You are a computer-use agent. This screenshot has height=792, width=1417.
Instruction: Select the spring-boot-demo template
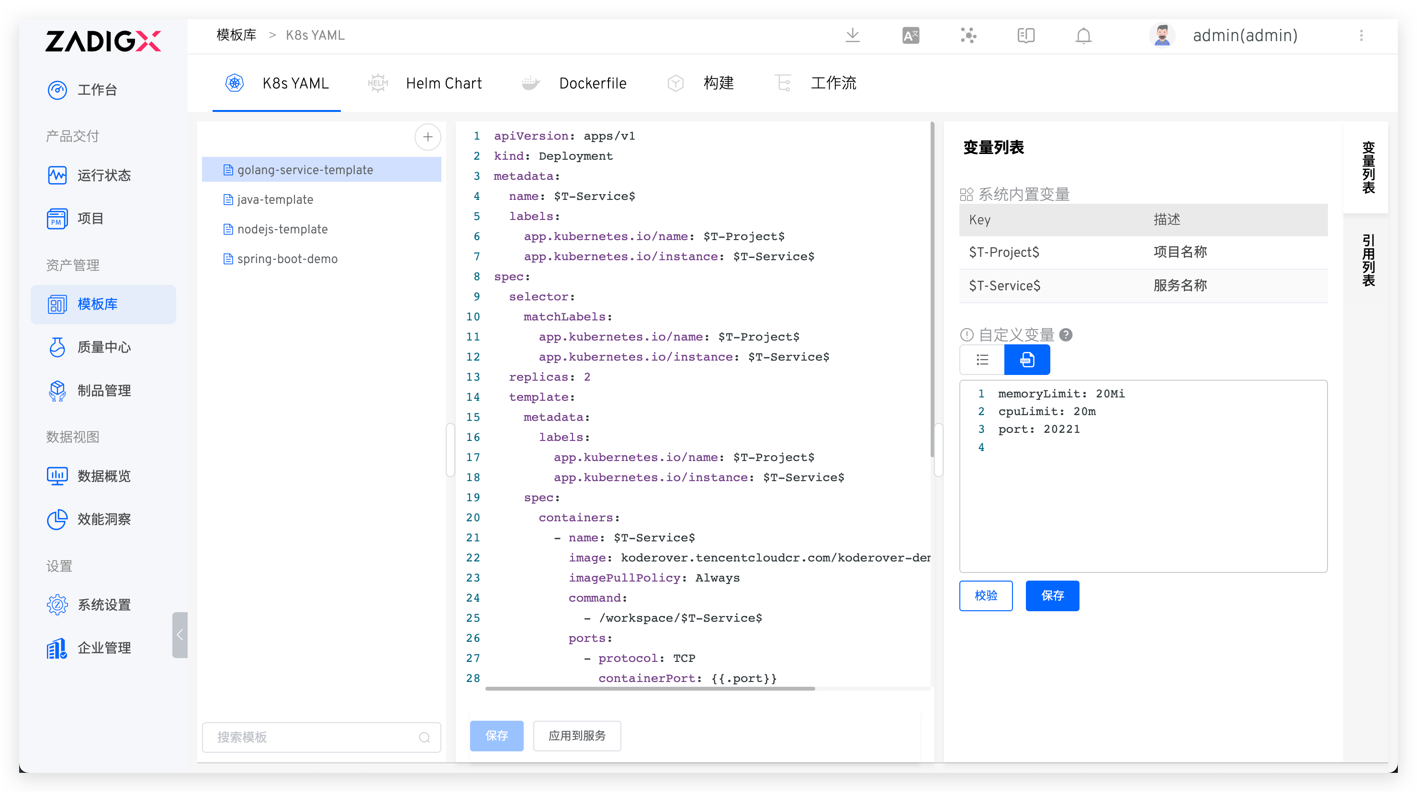287,258
